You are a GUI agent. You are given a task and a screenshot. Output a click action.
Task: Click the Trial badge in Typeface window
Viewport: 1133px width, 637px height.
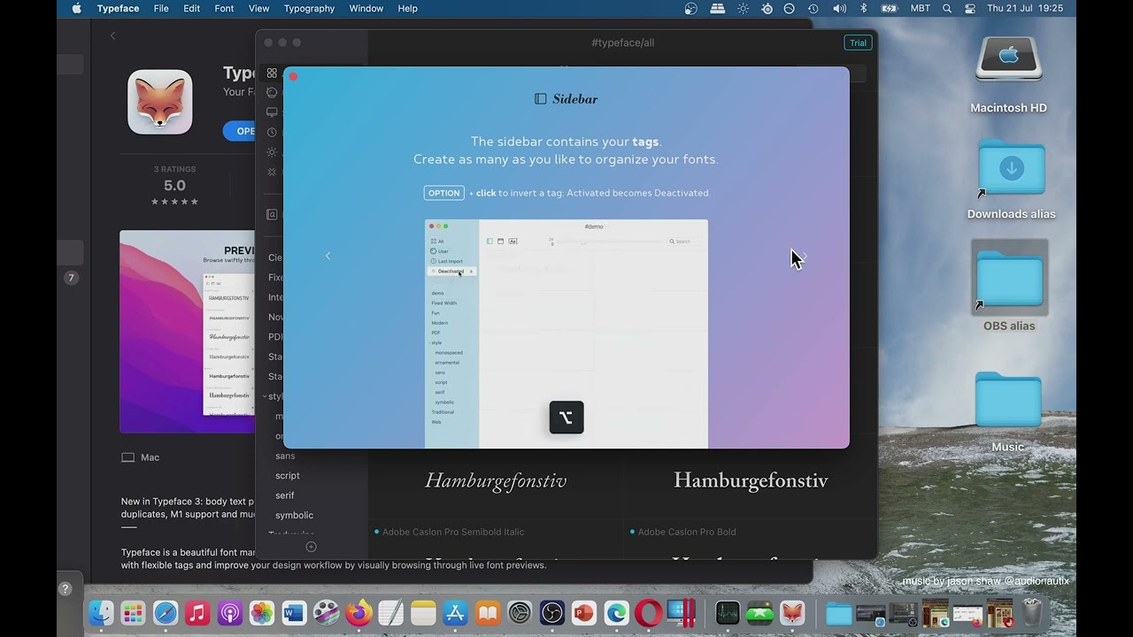pyautogui.click(x=858, y=42)
